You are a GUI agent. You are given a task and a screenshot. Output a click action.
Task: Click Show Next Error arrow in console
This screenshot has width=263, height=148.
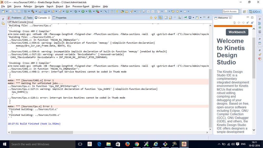(151, 18)
